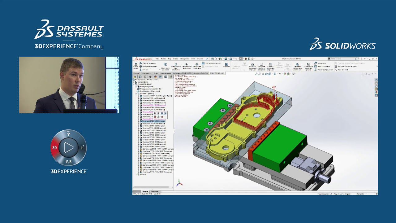
Task: Click Section View icon in view toolbar
Action: click(x=266, y=74)
